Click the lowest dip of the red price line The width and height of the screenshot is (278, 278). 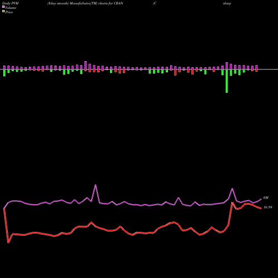coord(8,242)
